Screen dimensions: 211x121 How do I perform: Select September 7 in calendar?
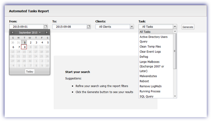[x=18, y=47]
